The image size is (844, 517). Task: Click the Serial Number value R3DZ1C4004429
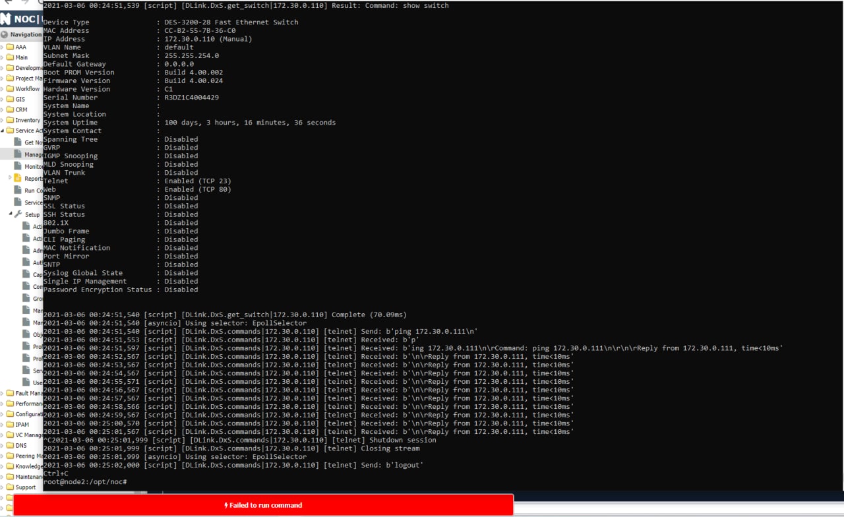coord(191,98)
